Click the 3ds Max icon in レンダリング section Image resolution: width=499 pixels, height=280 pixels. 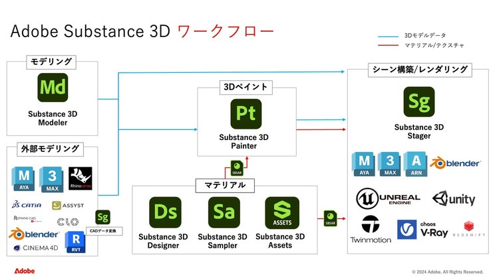point(390,164)
